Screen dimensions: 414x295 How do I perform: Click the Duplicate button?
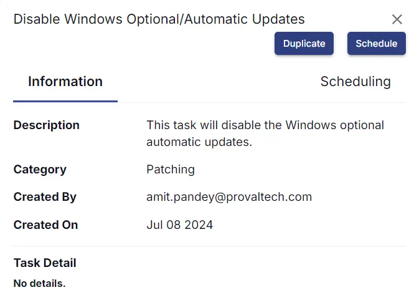pos(304,44)
